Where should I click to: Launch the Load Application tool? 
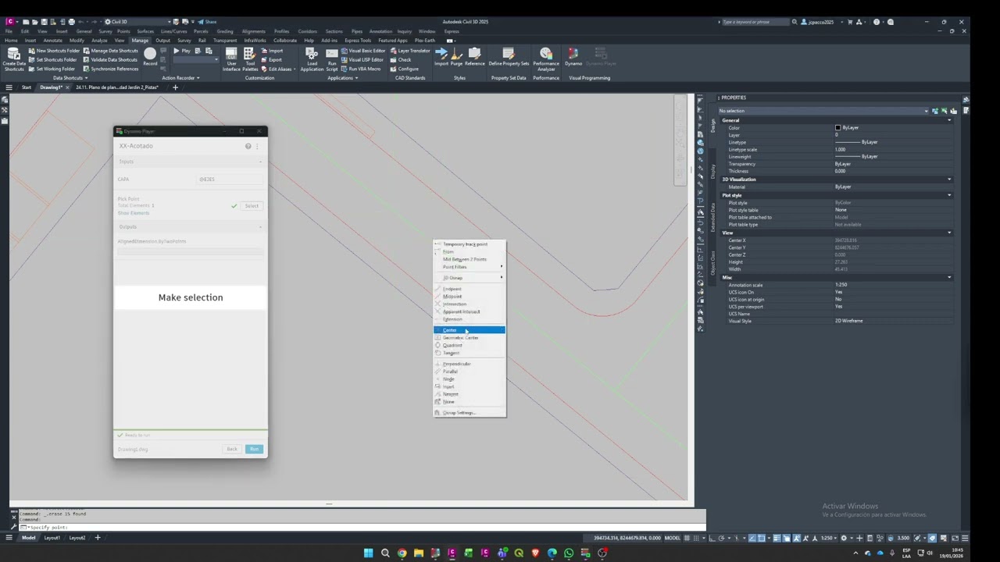pos(312,59)
